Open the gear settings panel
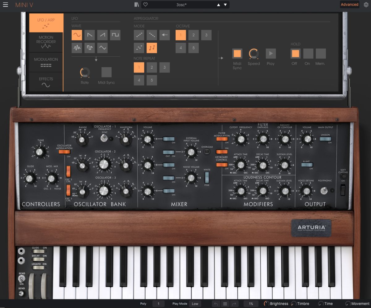 366,5
